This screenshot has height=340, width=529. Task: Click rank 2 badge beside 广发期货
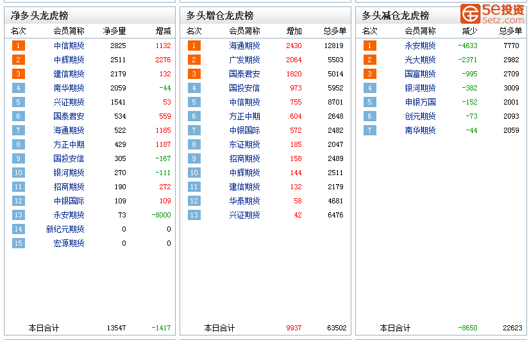pos(194,60)
